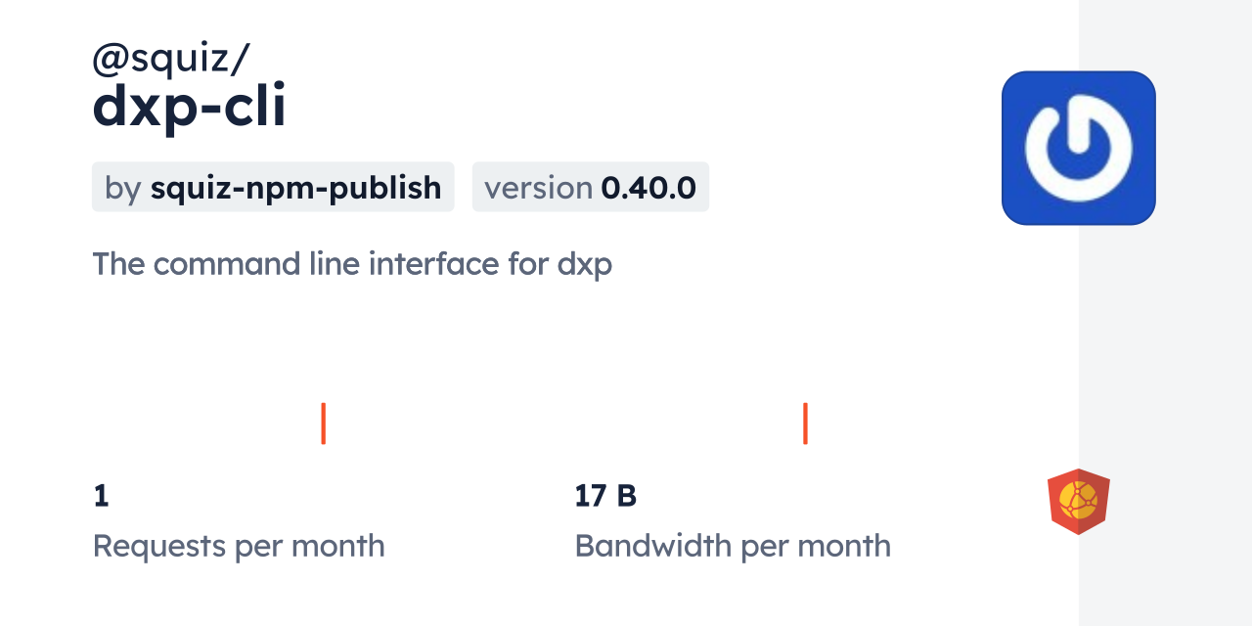Click the orange spike above Bandwidth
The image size is (1252, 626).
pos(805,423)
